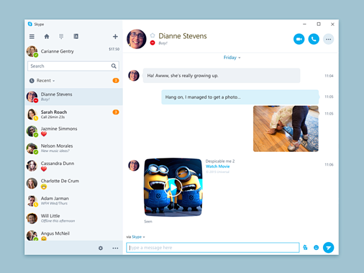The width and height of the screenshot is (364, 273).
Task: Click Sarah Roach's unread count badge
Action: 116,112
